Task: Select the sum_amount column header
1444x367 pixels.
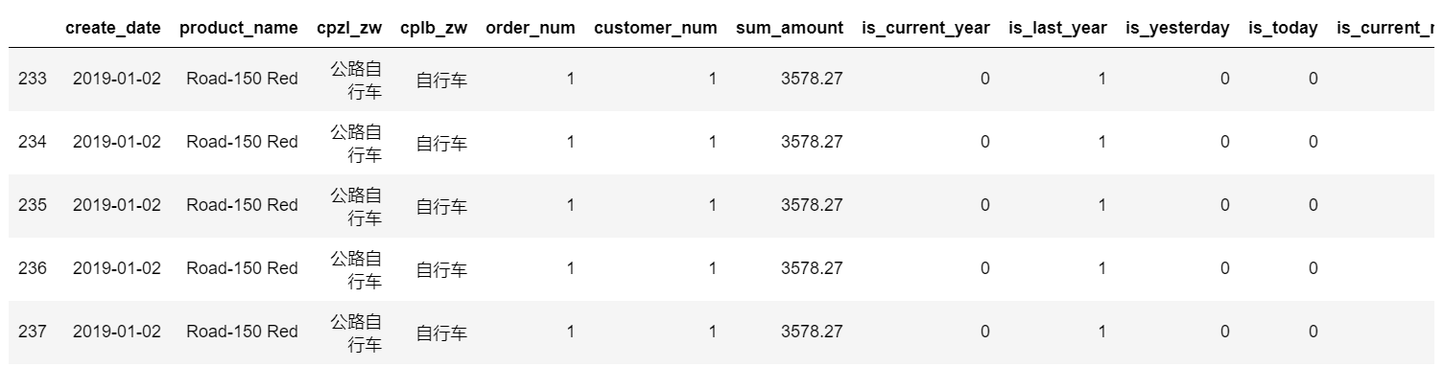Action: tap(790, 28)
